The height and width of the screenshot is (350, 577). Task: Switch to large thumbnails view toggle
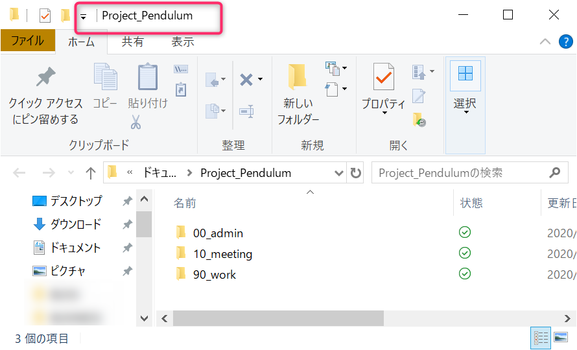[x=559, y=338]
